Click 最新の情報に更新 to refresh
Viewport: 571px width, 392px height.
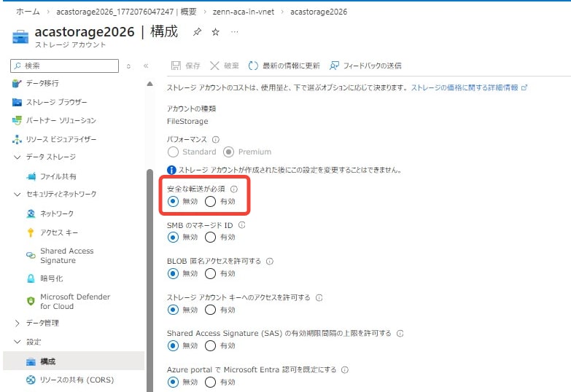click(284, 66)
